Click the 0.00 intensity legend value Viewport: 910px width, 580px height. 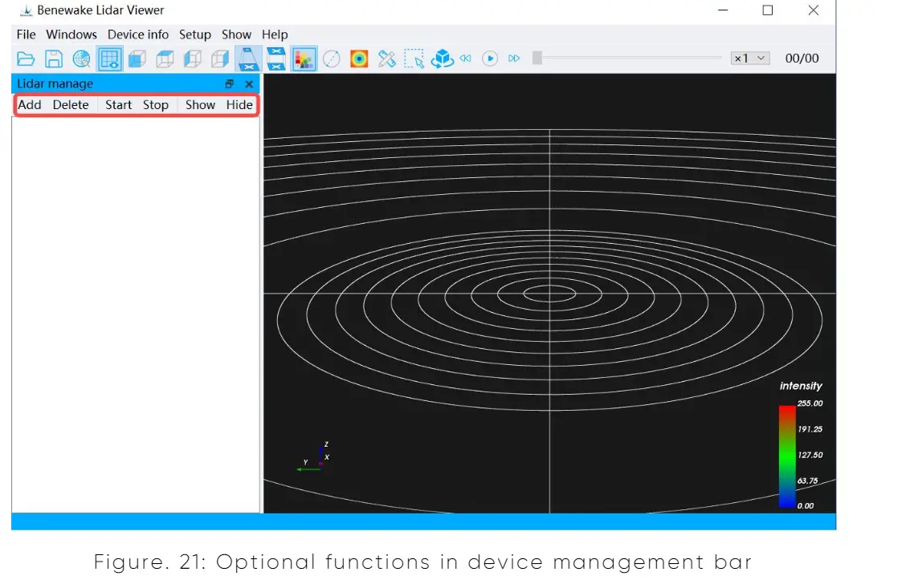point(806,506)
